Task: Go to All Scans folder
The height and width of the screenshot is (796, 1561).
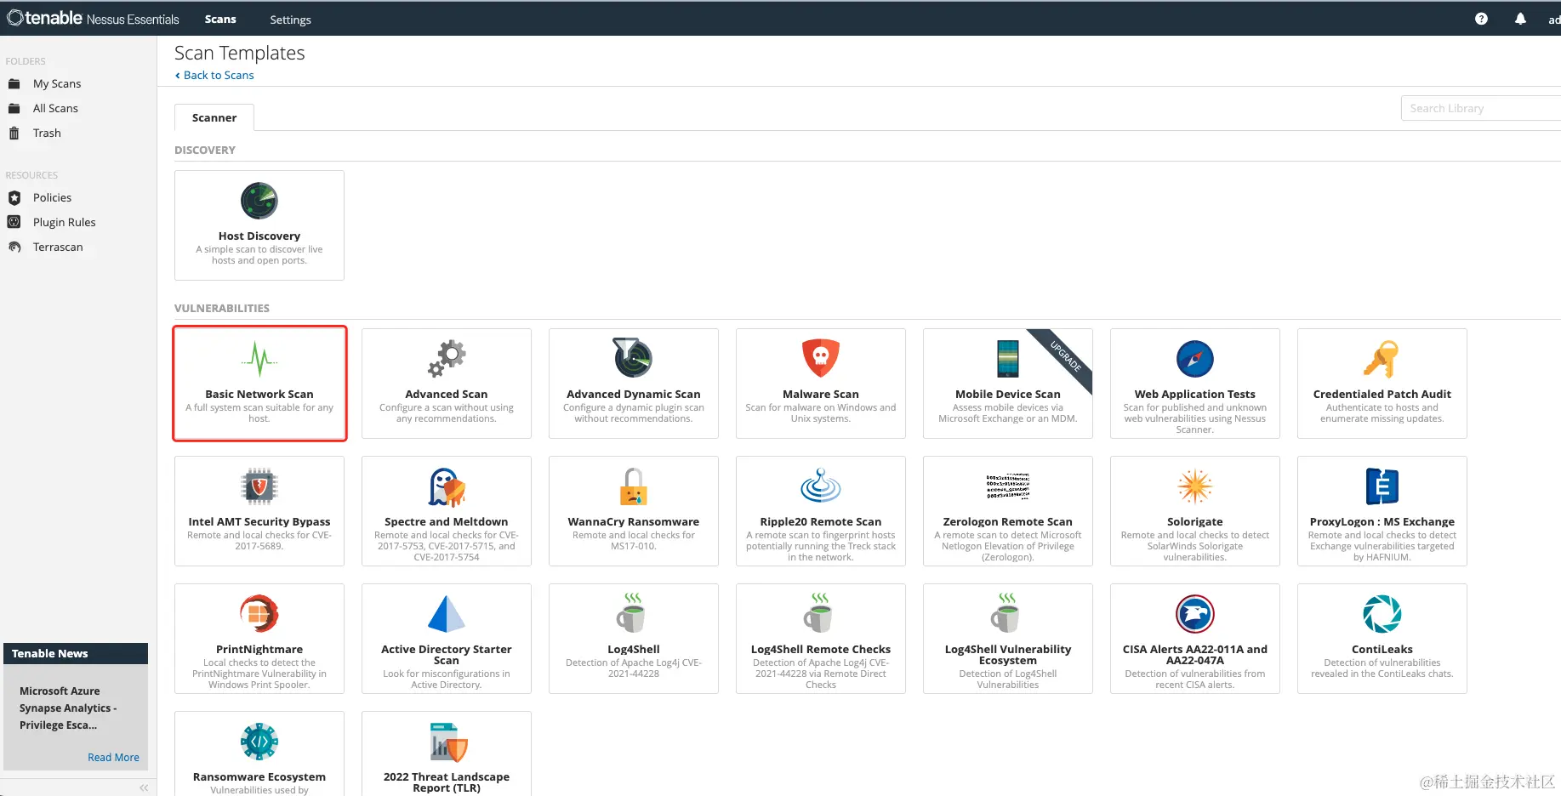Action: tap(55, 108)
